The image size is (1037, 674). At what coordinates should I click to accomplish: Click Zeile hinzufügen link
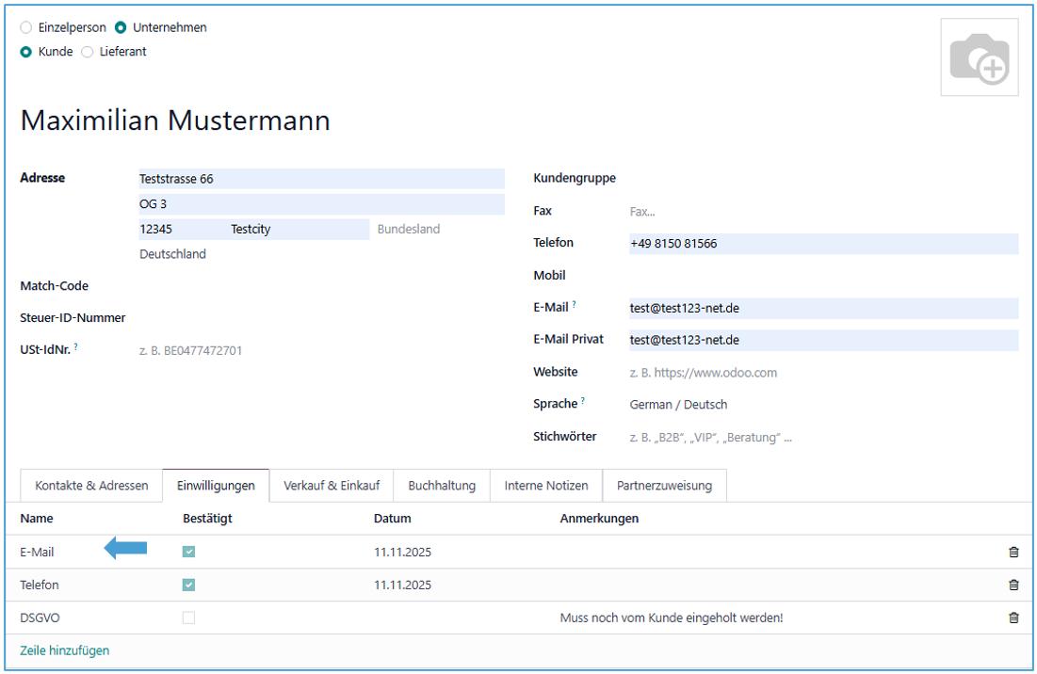click(64, 650)
